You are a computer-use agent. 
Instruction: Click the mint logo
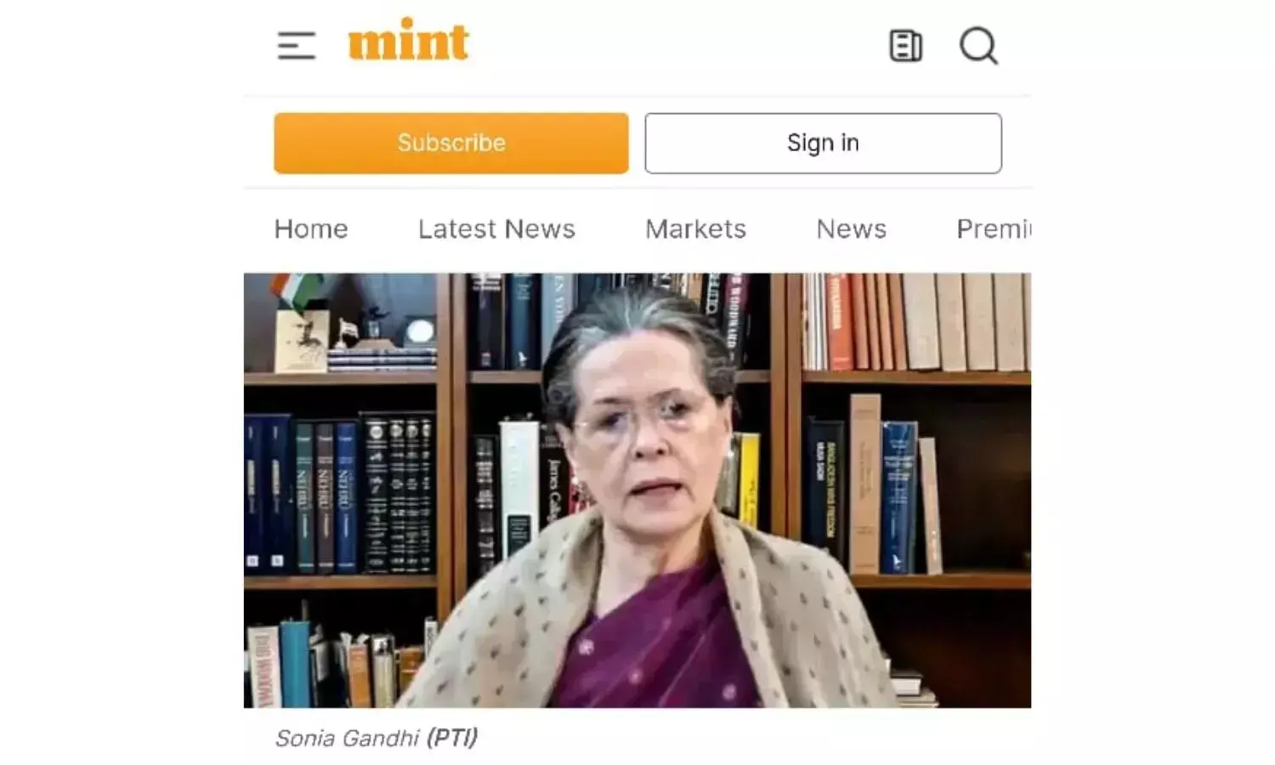(408, 39)
